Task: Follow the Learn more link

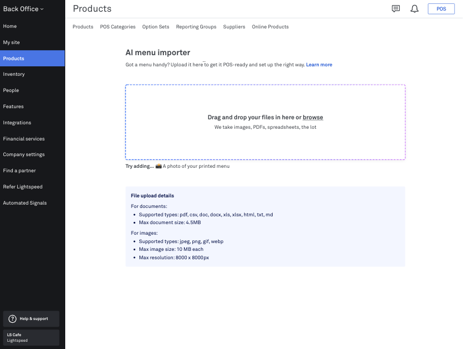Action: [x=319, y=65]
